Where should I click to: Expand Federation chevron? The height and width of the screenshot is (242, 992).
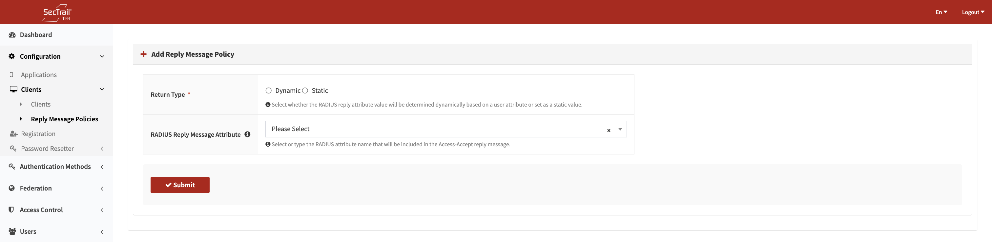point(102,189)
